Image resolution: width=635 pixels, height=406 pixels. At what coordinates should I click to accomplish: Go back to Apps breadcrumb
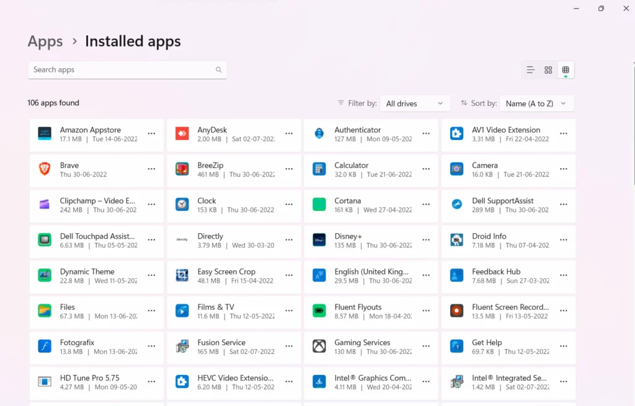pos(45,42)
